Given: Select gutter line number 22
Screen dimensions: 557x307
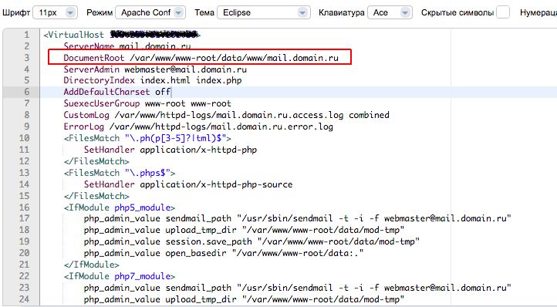Looking at the screenshot, I should pos(24,276).
